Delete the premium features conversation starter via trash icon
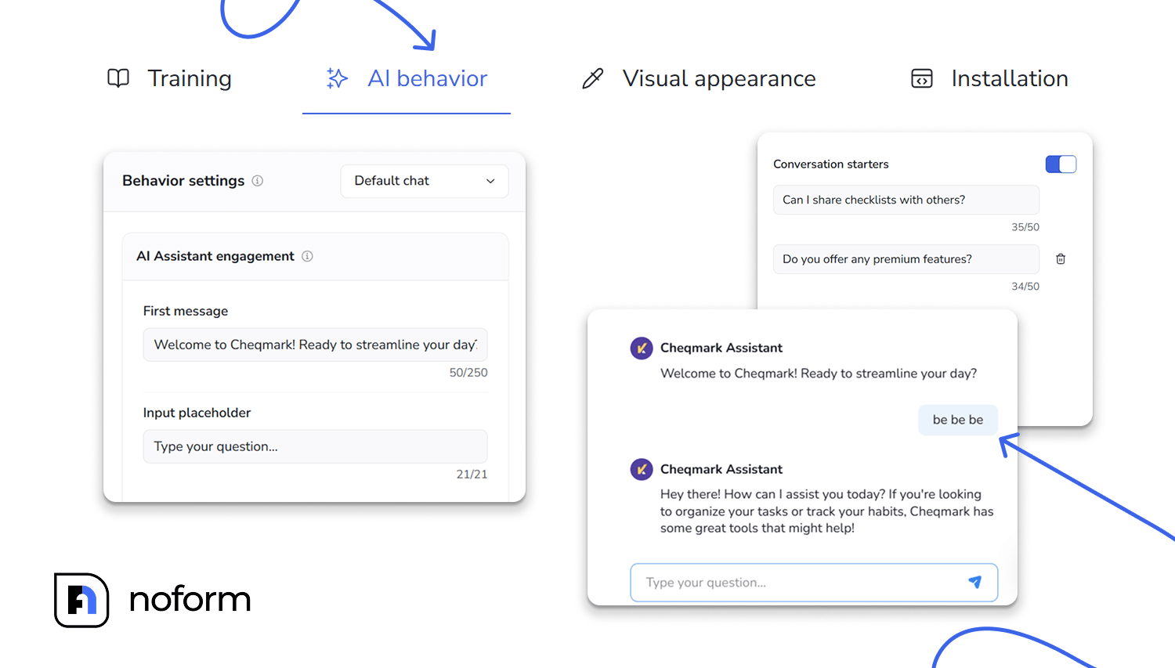The image size is (1175, 668). (x=1061, y=258)
